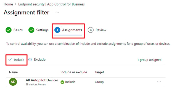
Task: Click the green Include status check icon
Action: [62, 82]
